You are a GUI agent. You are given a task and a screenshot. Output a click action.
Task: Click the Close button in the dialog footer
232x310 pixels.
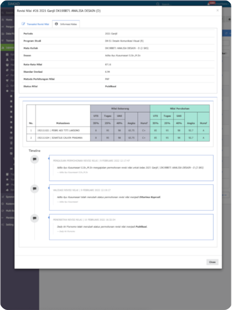coord(212,262)
